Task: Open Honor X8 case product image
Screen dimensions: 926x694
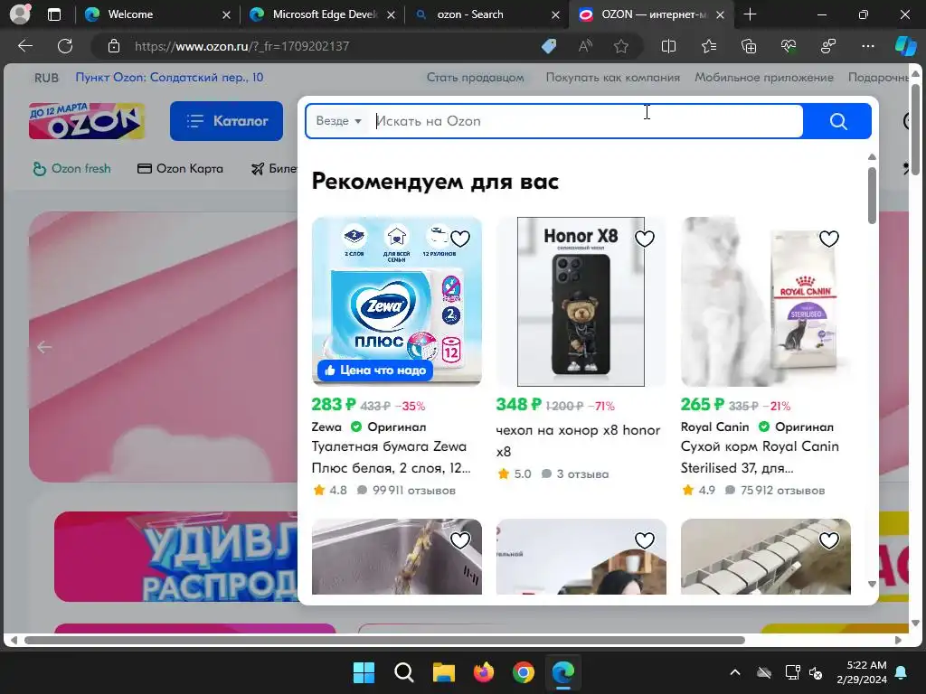Action: tap(581, 302)
